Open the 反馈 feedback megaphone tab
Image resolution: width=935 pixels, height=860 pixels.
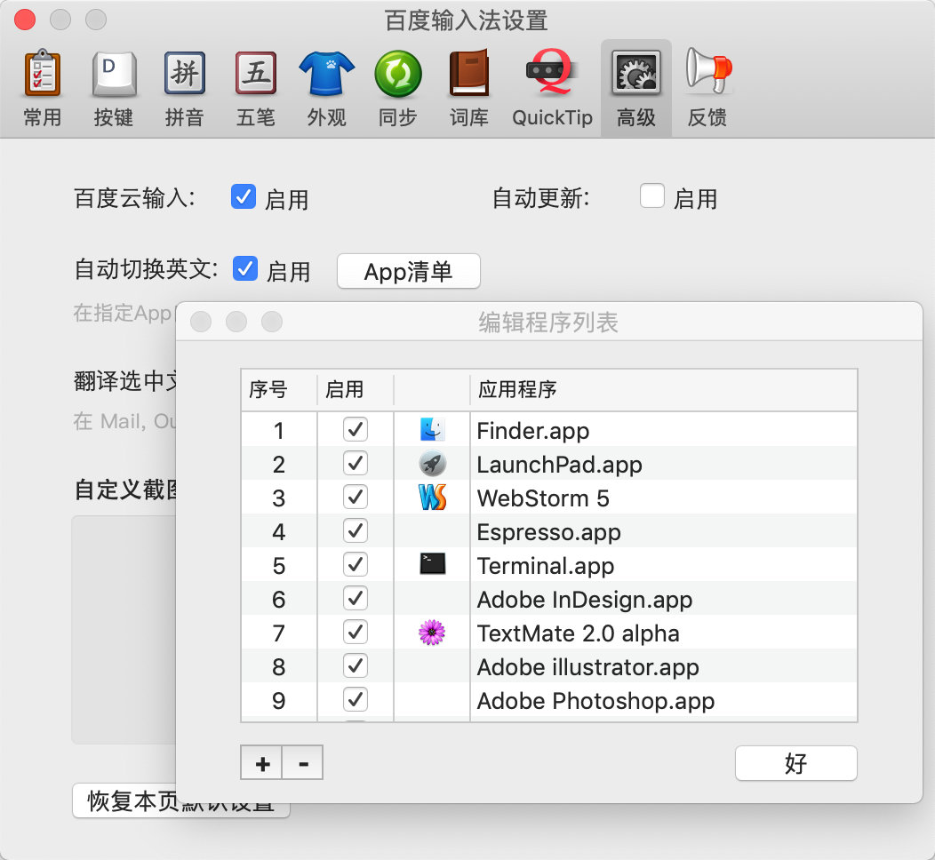[x=707, y=88]
